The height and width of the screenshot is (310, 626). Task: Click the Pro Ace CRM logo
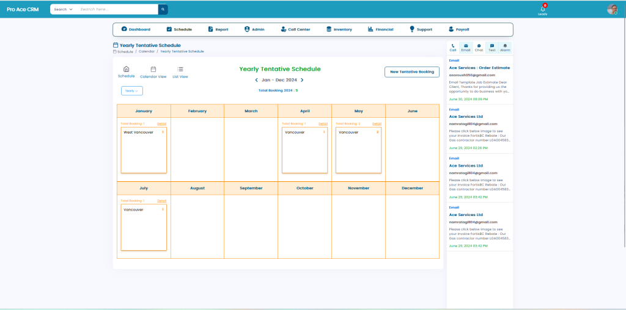(x=23, y=9)
